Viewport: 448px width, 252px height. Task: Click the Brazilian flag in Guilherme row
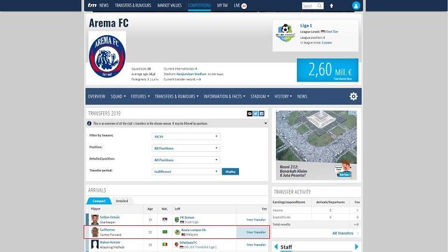[x=165, y=232]
